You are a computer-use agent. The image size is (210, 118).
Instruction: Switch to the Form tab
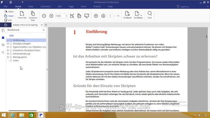pos(84,7)
